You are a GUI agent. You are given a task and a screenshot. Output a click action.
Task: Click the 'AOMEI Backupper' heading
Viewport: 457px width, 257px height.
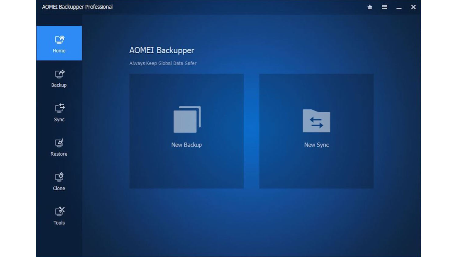162,50
